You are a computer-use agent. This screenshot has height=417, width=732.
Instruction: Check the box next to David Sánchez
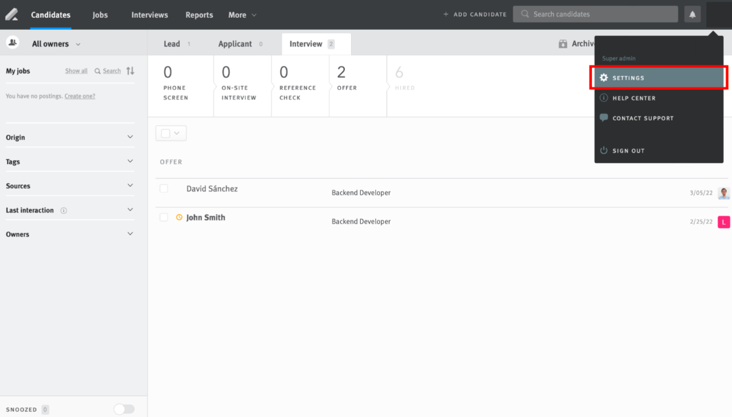point(164,188)
